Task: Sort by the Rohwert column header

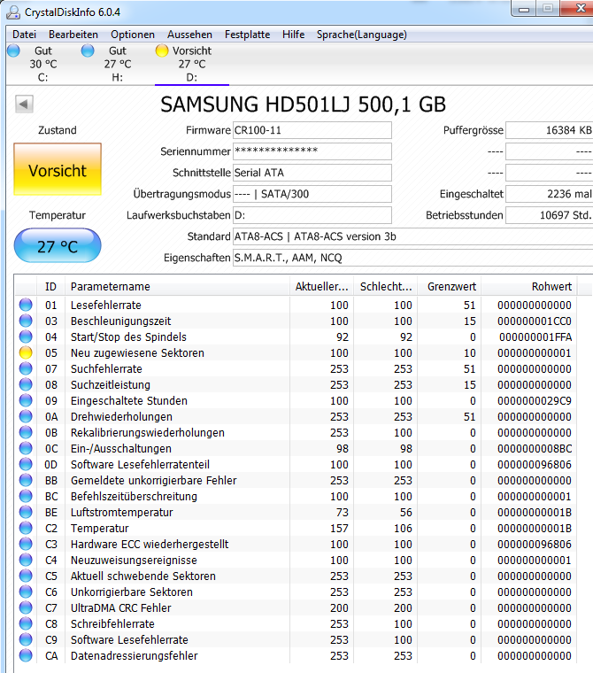Action: click(529, 286)
